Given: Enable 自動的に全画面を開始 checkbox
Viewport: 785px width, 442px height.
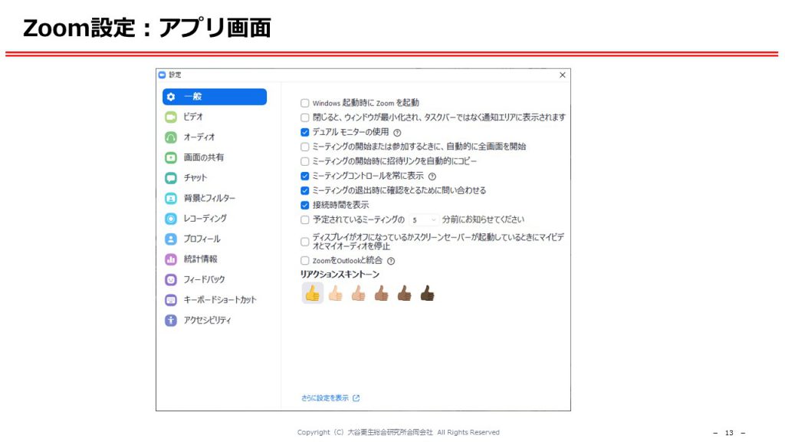Looking at the screenshot, I should [x=305, y=147].
